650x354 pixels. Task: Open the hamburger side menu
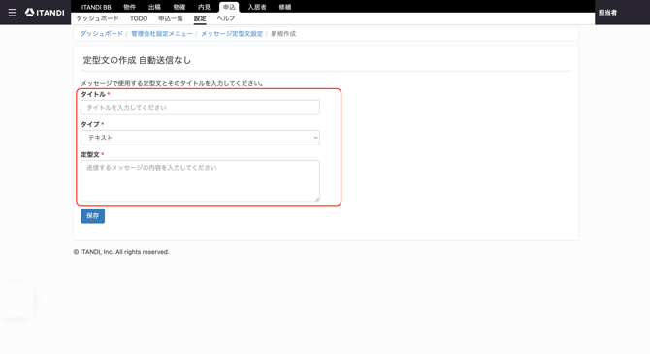tap(13, 13)
